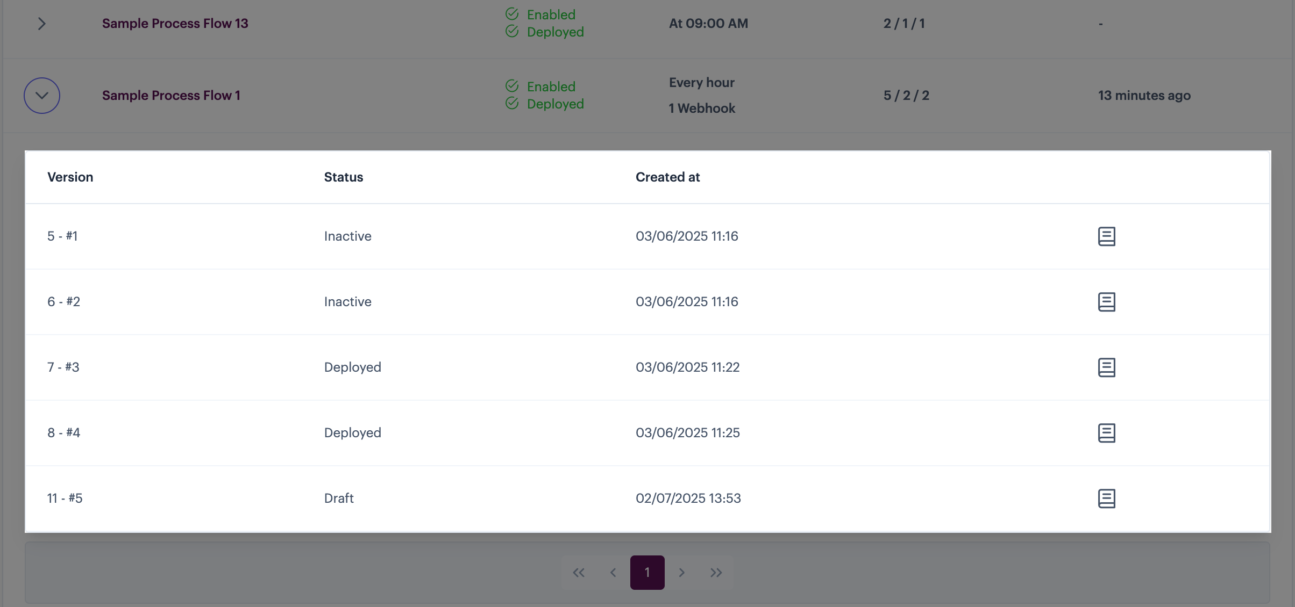Open details icon for version 6 - #2
The image size is (1295, 607).
click(1106, 302)
